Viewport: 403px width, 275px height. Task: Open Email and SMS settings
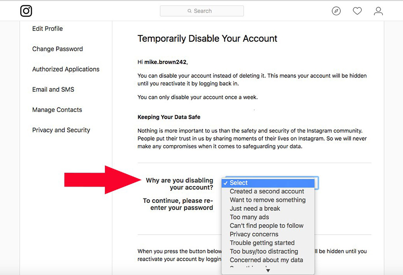coord(53,90)
